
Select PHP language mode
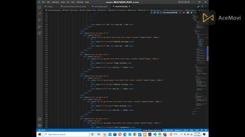pos(197,130)
